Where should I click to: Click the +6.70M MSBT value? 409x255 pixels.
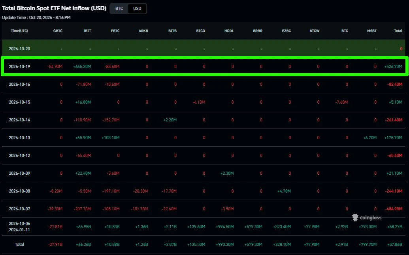click(370, 138)
